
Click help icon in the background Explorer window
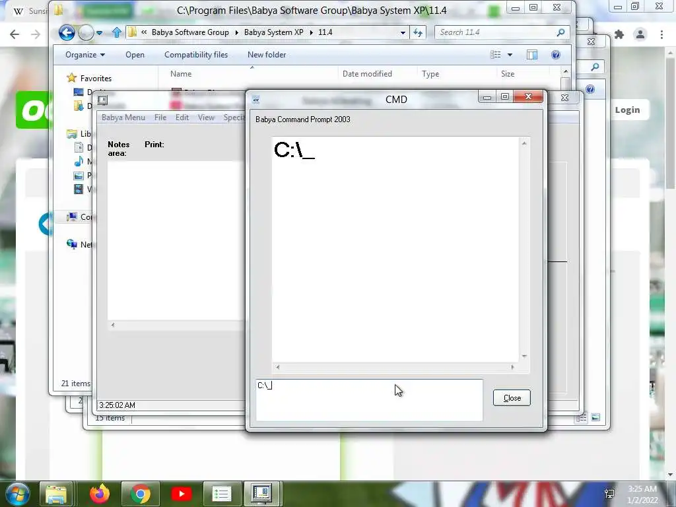(x=590, y=89)
